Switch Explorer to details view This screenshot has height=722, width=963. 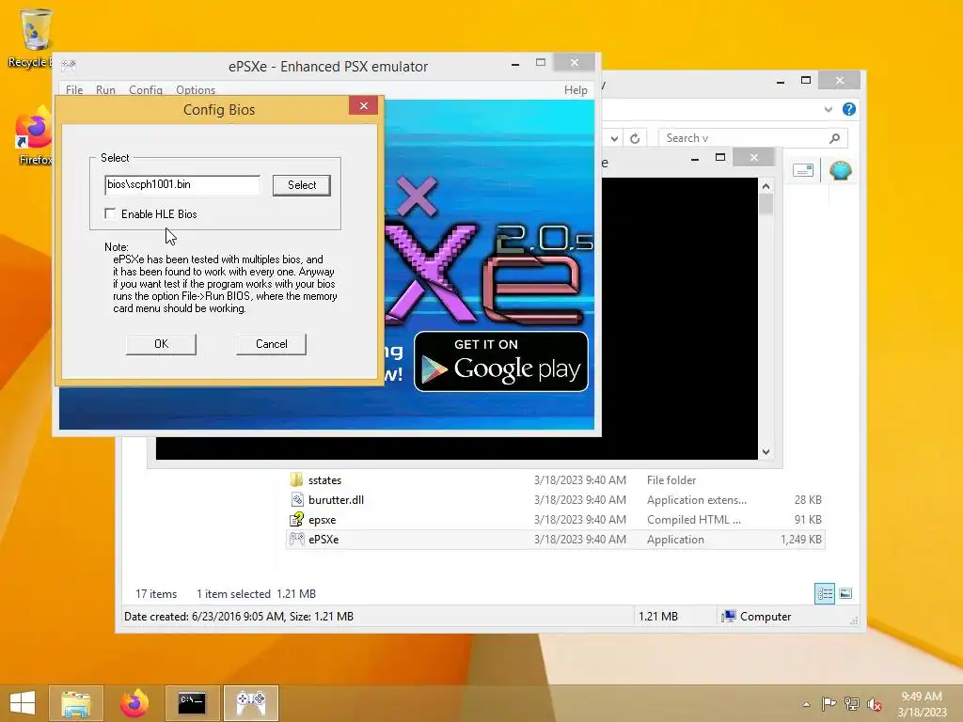pyautogui.click(x=824, y=593)
